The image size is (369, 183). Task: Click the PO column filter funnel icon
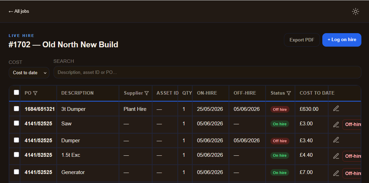click(x=35, y=93)
